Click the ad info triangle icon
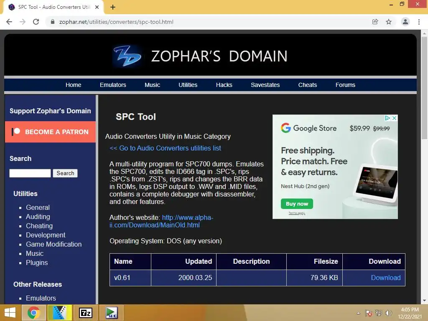The height and width of the screenshot is (321, 428). pyautogui.click(x=387, y=118)
